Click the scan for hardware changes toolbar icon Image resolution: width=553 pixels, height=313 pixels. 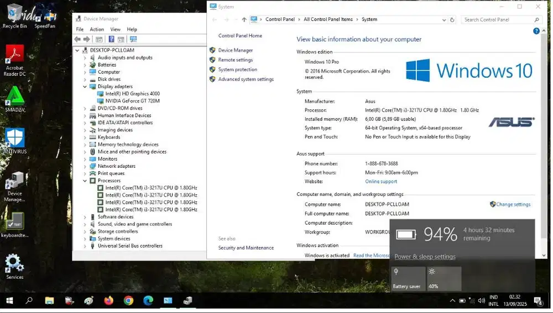click(133, 39)
